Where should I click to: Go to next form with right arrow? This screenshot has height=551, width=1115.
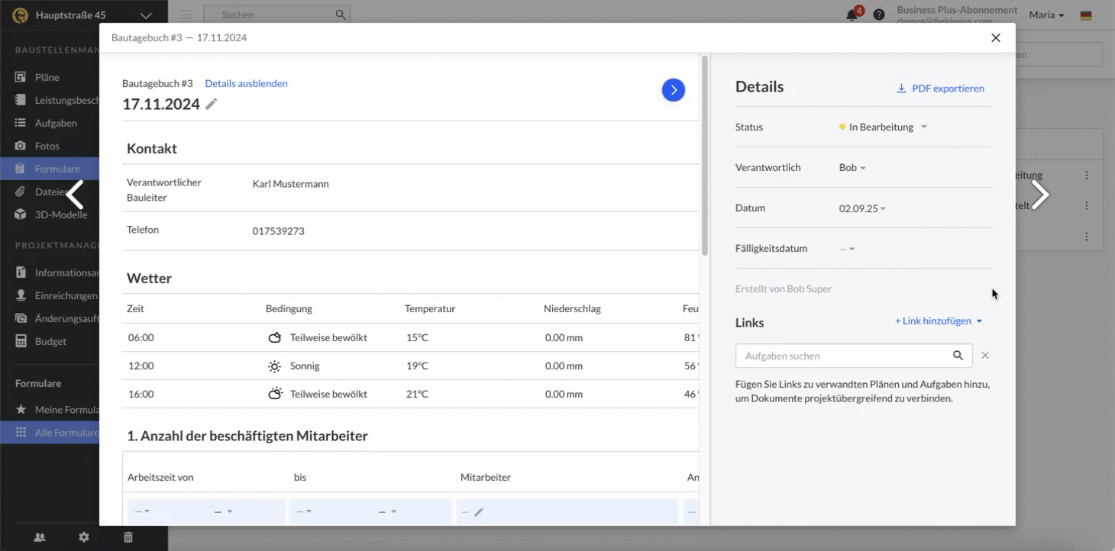tap(1039, 195)
